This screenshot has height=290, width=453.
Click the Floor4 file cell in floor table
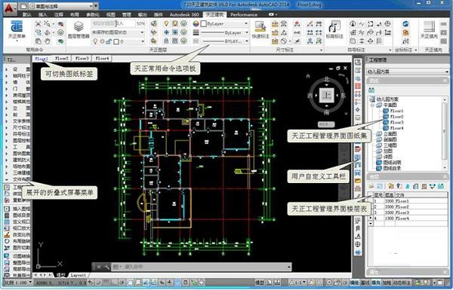pyautogui.click(x=421, y=218)
